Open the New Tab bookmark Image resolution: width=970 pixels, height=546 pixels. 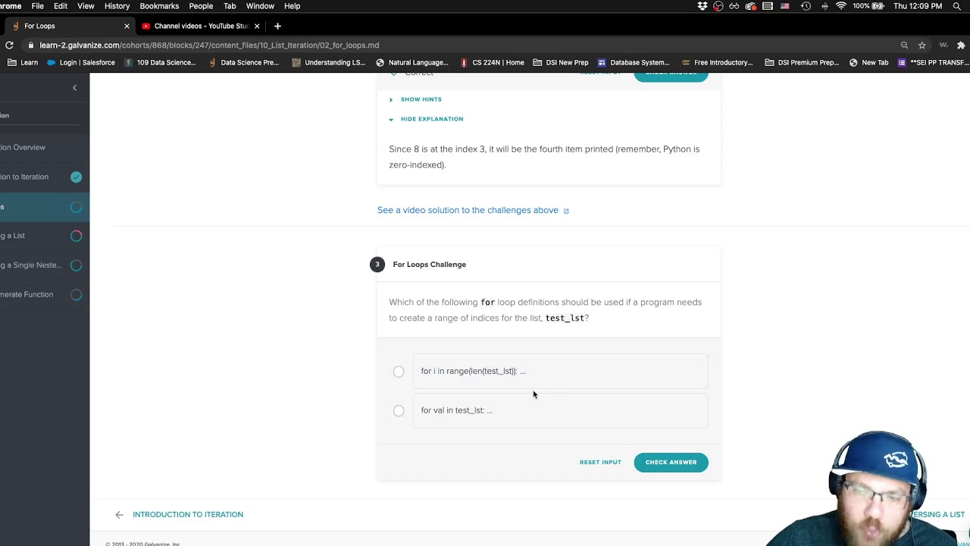tap(868, 62)
